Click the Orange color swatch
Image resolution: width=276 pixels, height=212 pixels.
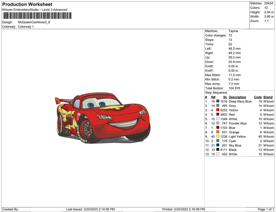pyautogui.click(x=218, y=132)
